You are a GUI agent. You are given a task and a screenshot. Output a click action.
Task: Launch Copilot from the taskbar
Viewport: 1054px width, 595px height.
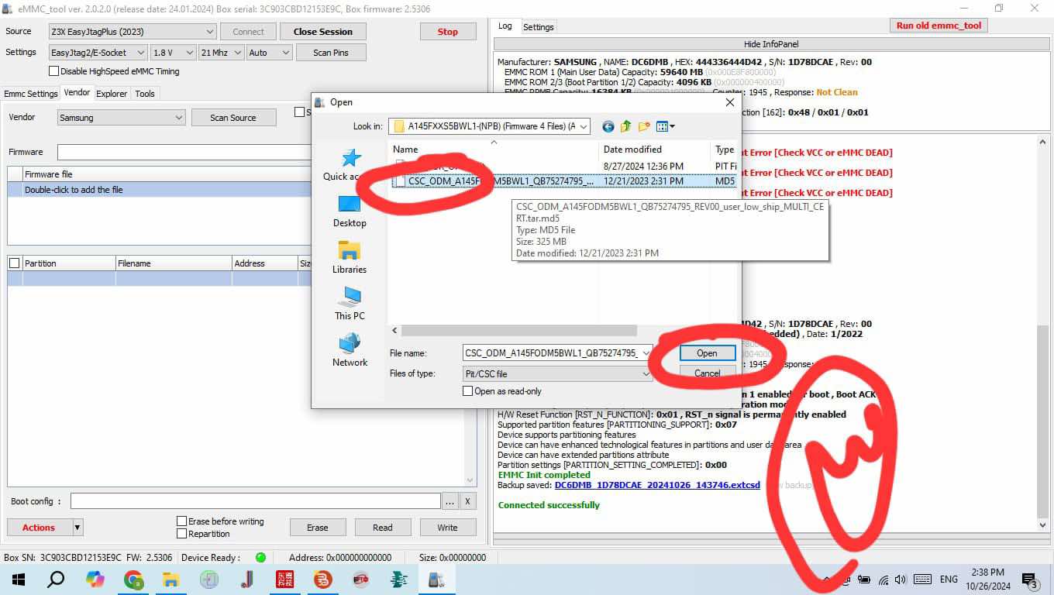pos(95,580)
